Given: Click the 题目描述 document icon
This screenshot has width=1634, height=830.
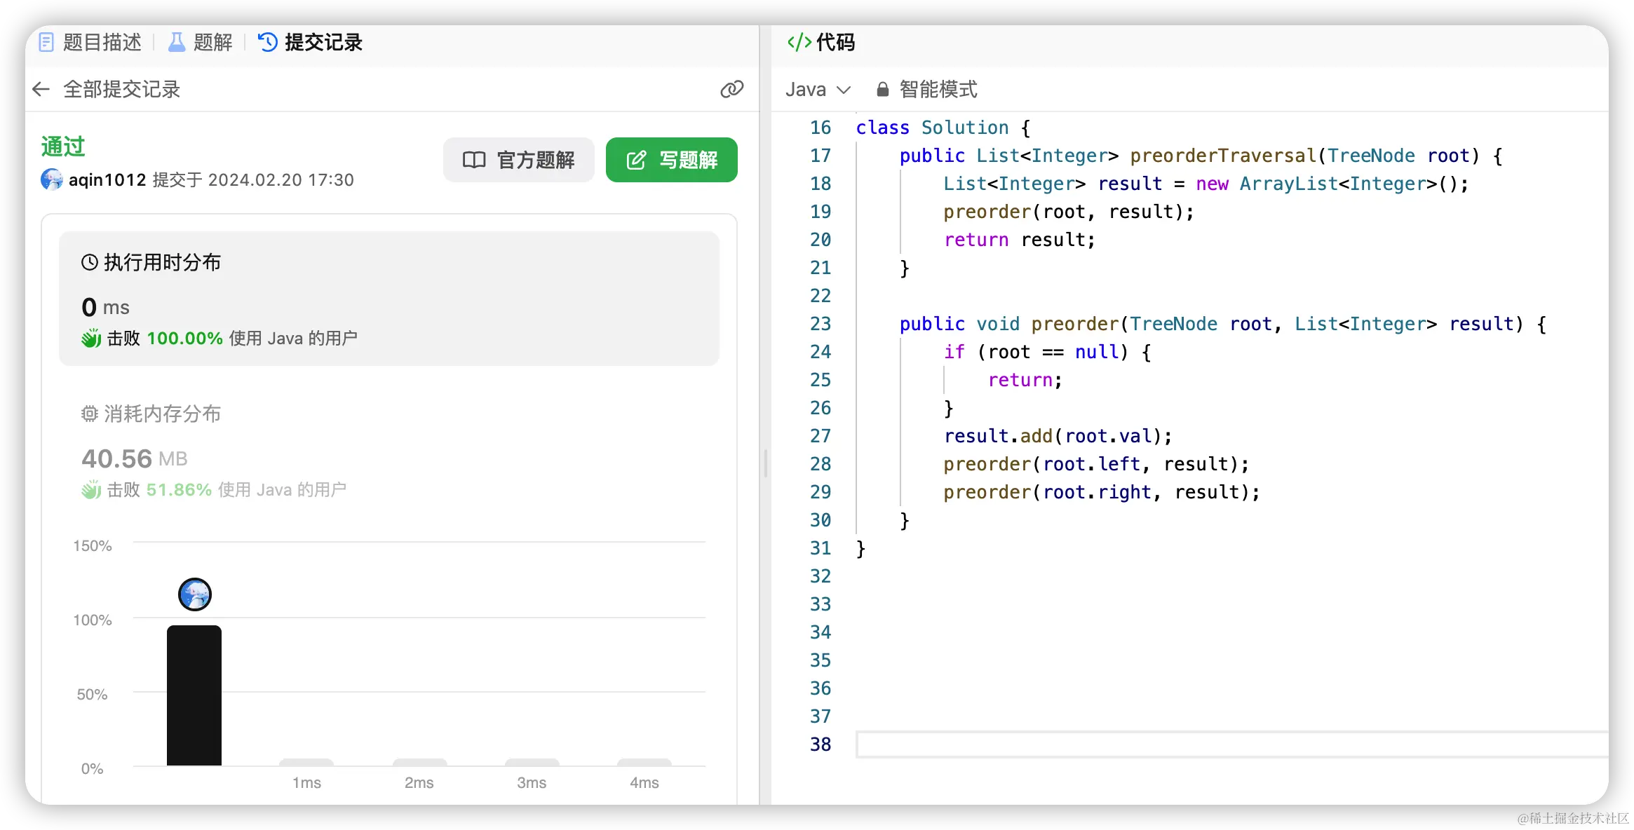Looking at the screenshot, I should pos(46,42).
